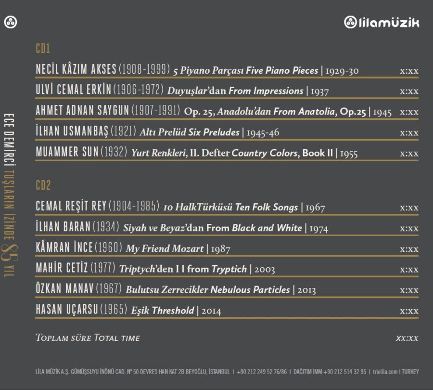Image resolution: width=433 pixels, height=390 pixels.
Task: Select Ahmet Adnan Saygun's From Anatolia track
Action: pyautogui.click(x=214, y=111)
